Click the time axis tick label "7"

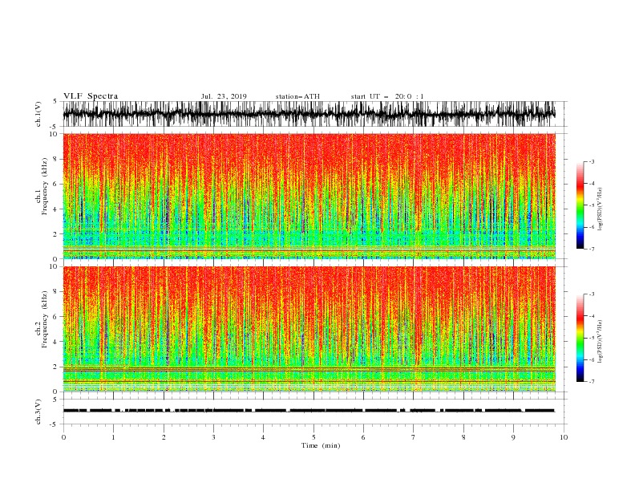pos(414,437)
